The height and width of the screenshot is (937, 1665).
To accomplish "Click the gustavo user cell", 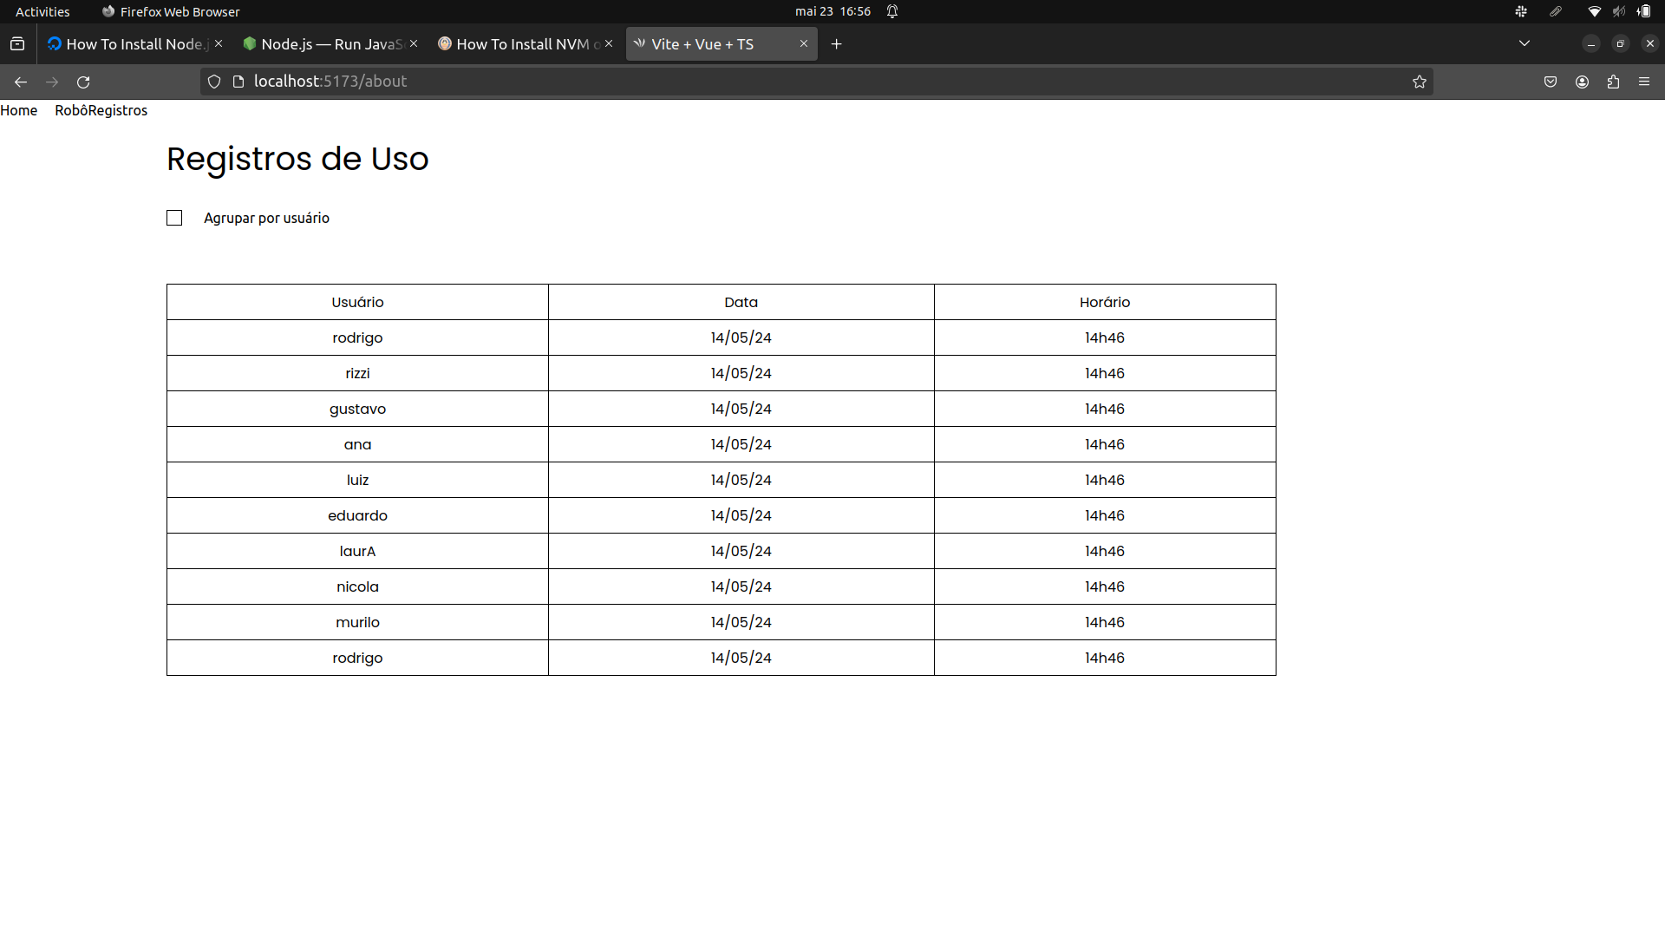I will [x=357, y=409].
